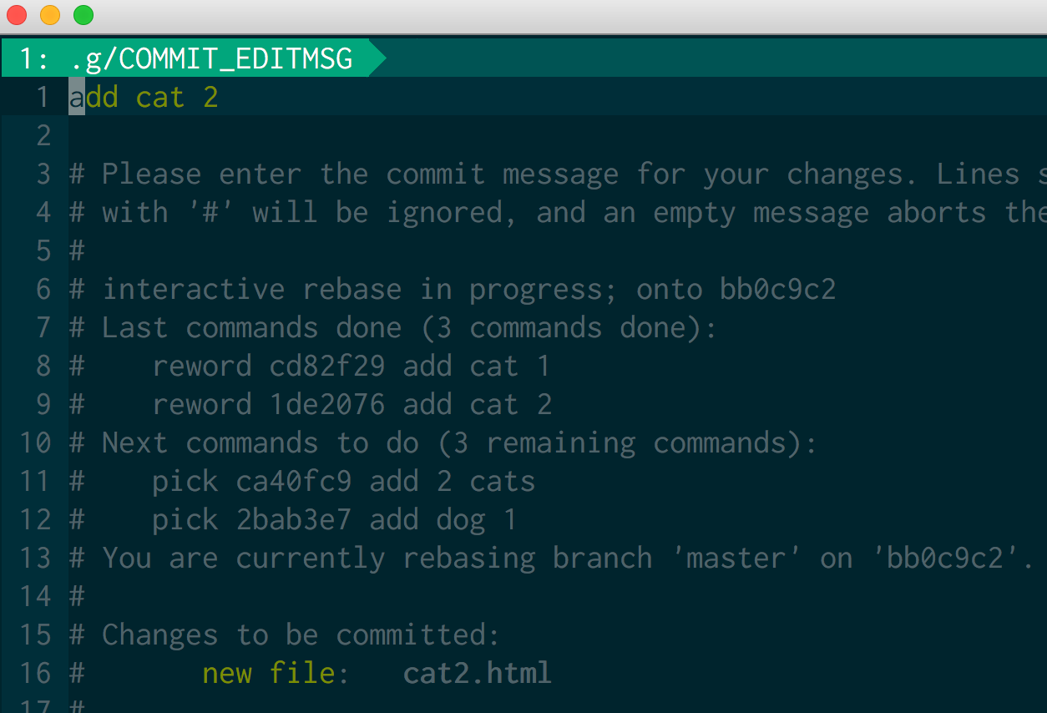Close the window with the red button
1047x713 pixels.
point(17,15)
